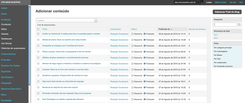Image resolution: width=245 pixels, height=103 pixels.
Task: Select Rascunho radio for Passo a passo row
Action: point(132,52)
